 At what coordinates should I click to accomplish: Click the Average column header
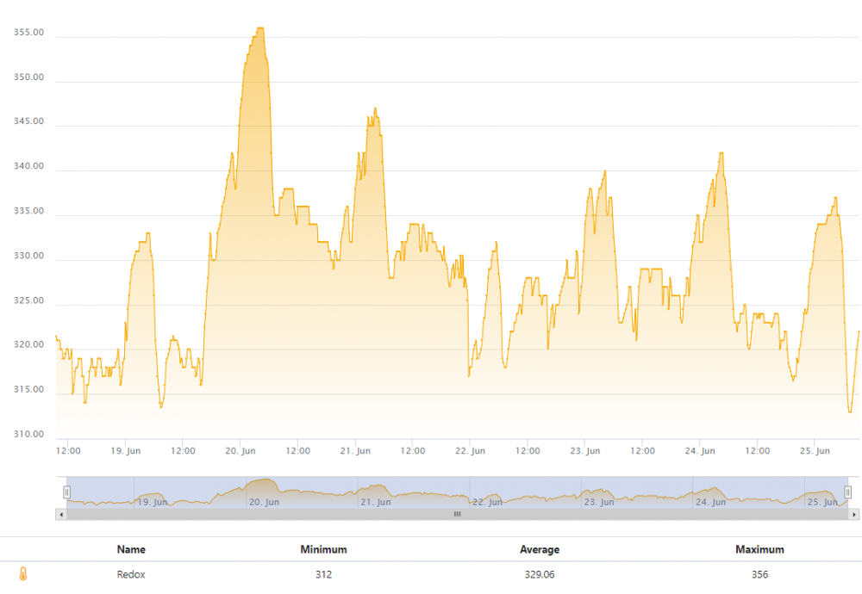(540, 549)
